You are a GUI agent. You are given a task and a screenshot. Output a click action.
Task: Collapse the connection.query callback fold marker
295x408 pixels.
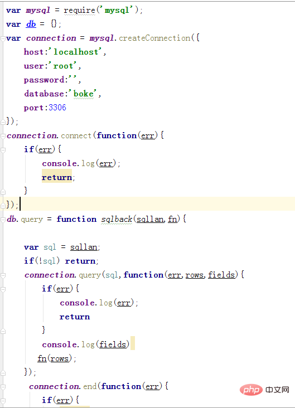click(3, 275)
